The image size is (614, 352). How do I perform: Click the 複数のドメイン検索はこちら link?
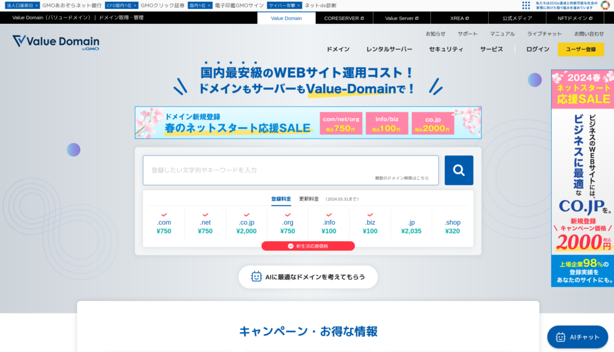tap(402, 178)
